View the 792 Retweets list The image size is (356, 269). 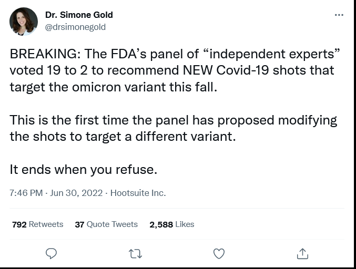(38, 224)
